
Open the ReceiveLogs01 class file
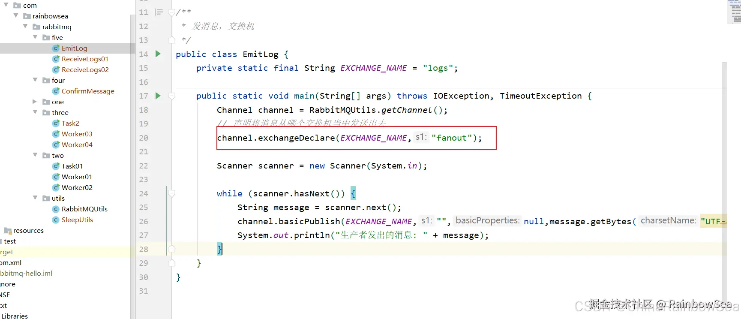85,59
